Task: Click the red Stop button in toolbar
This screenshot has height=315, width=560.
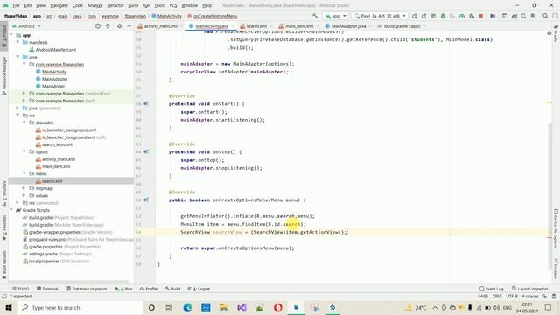Action: tap(480, 16)
